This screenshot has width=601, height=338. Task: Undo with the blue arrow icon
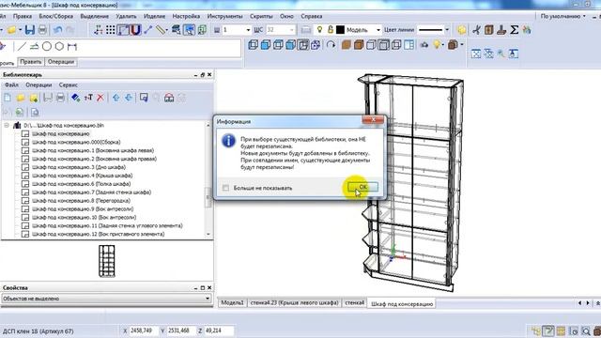pos(58,30)
